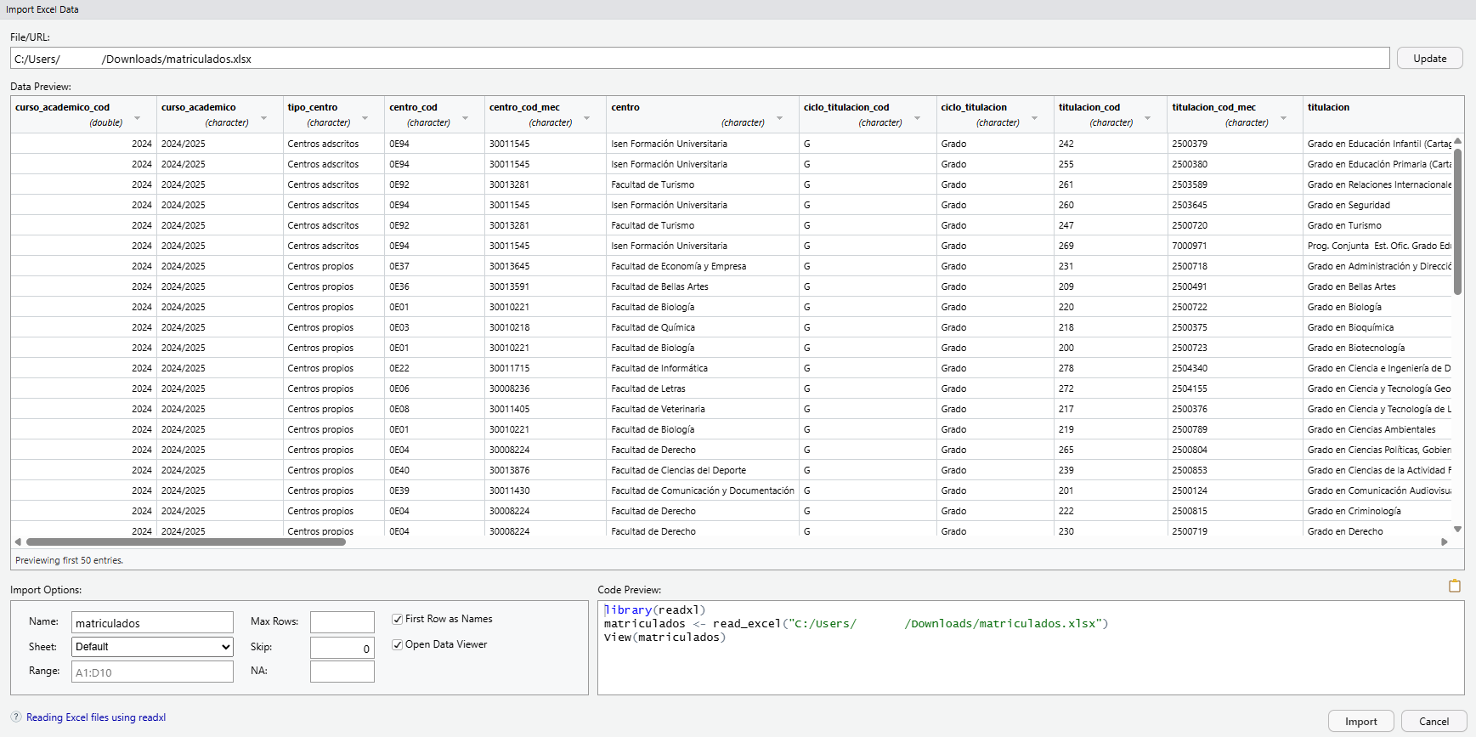
Task: Click the Range input field
Action: point(152,672)
